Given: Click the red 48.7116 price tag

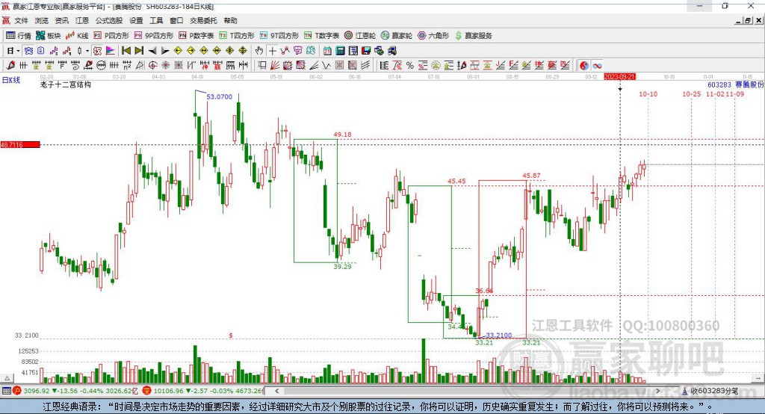Looking at the screenshot, I should point(20,144).
